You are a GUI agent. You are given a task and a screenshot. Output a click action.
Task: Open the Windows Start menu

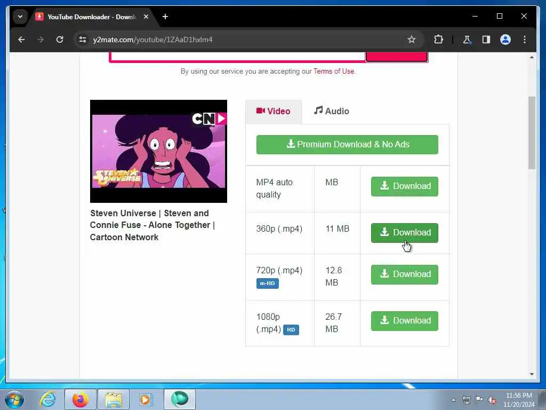pyautogui.click(x=14, y=399)
